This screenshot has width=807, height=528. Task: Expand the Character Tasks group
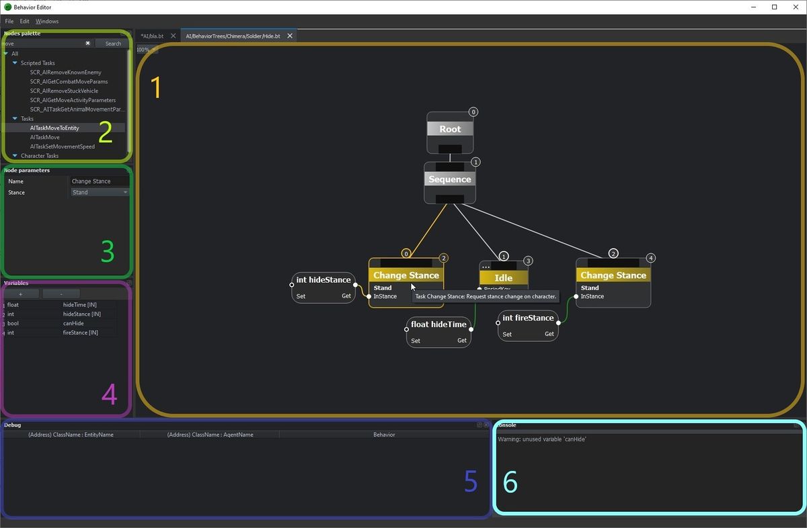click(15, 156)
